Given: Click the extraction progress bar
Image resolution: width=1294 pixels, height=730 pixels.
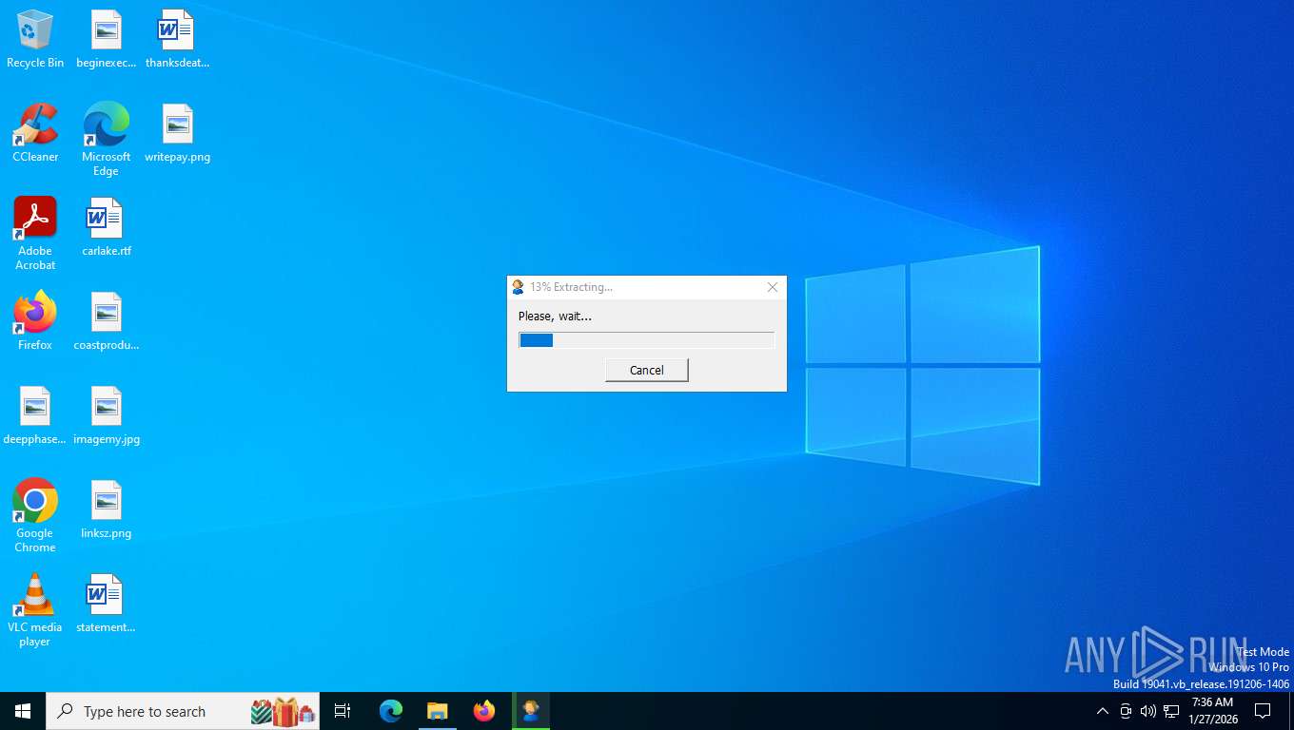Looking at the screenshot, I should 647,340.
